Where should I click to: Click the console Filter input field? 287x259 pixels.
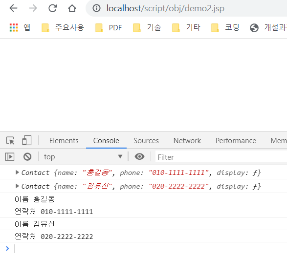[x=221, y=157]
